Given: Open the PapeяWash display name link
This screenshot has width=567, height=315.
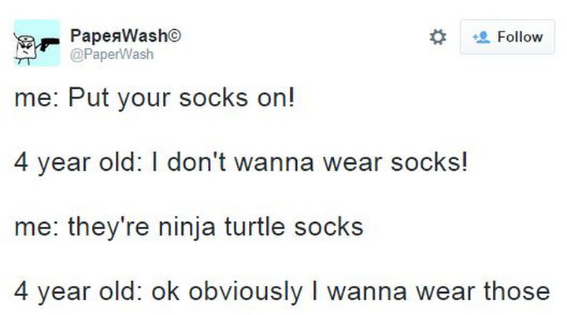Looking at the screenshot, I should [120, 36].
